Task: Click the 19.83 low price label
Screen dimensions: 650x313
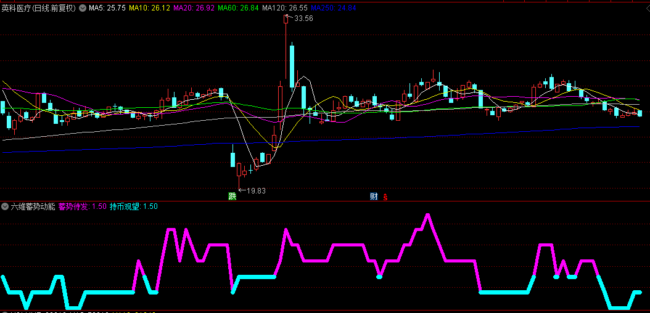Action: tap(256, 191)
